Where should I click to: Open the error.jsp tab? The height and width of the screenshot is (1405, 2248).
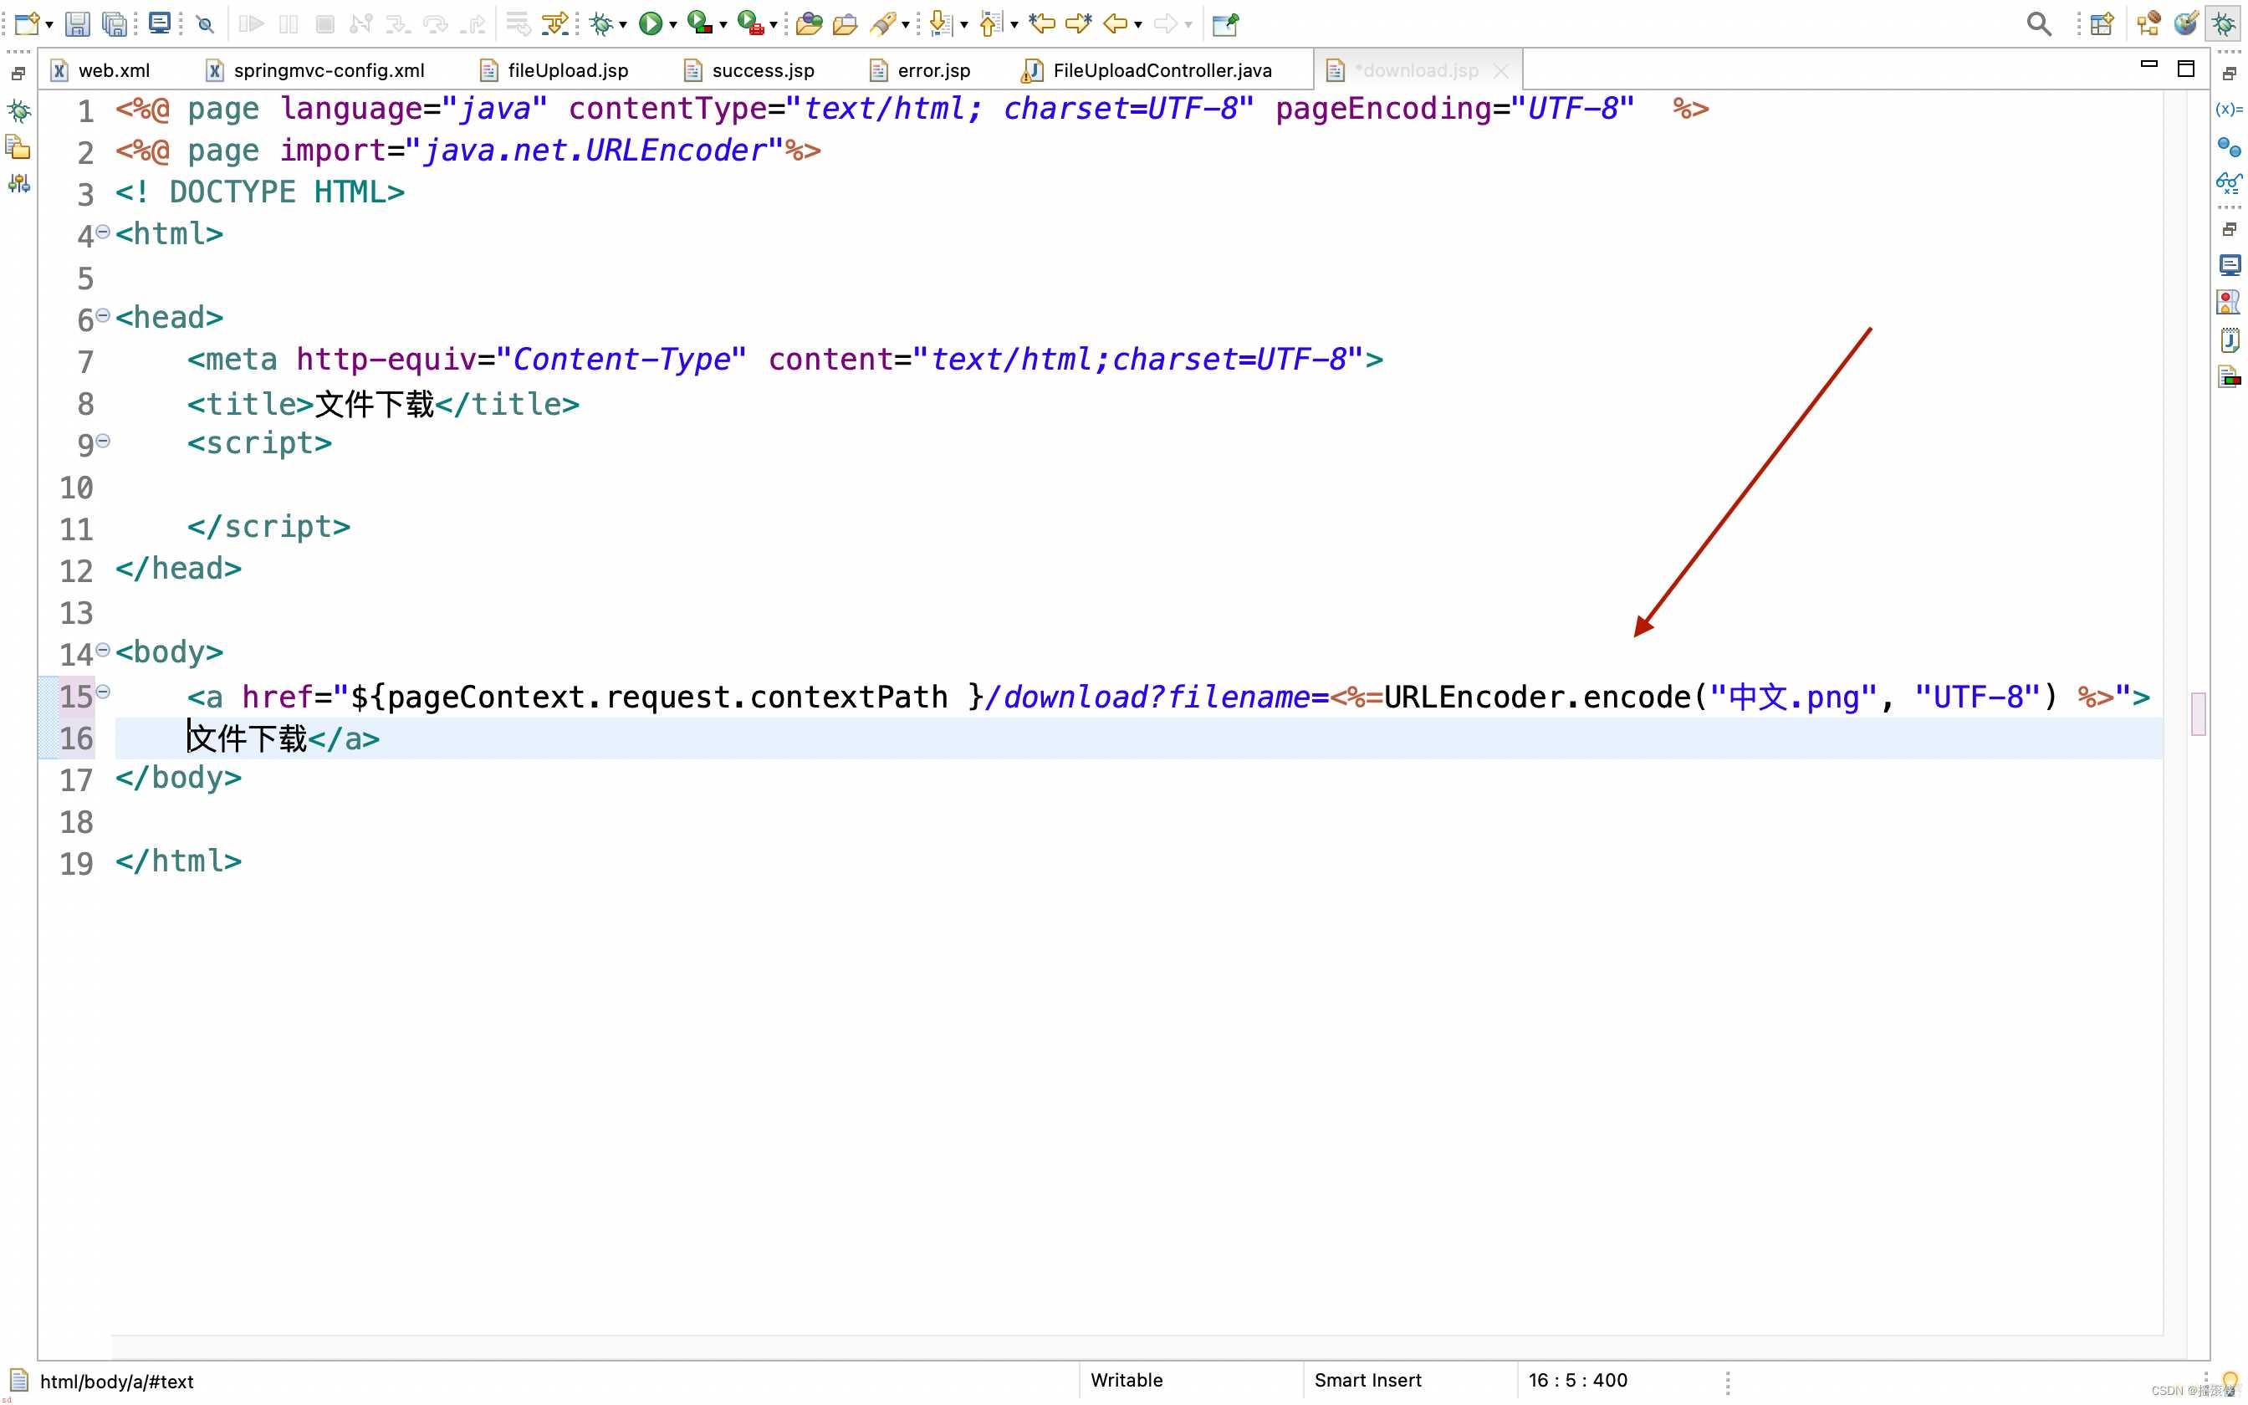point(921,70)
